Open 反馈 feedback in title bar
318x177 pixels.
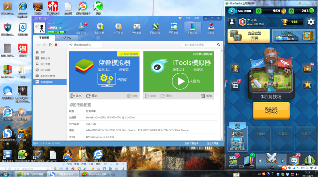(188, 18)
